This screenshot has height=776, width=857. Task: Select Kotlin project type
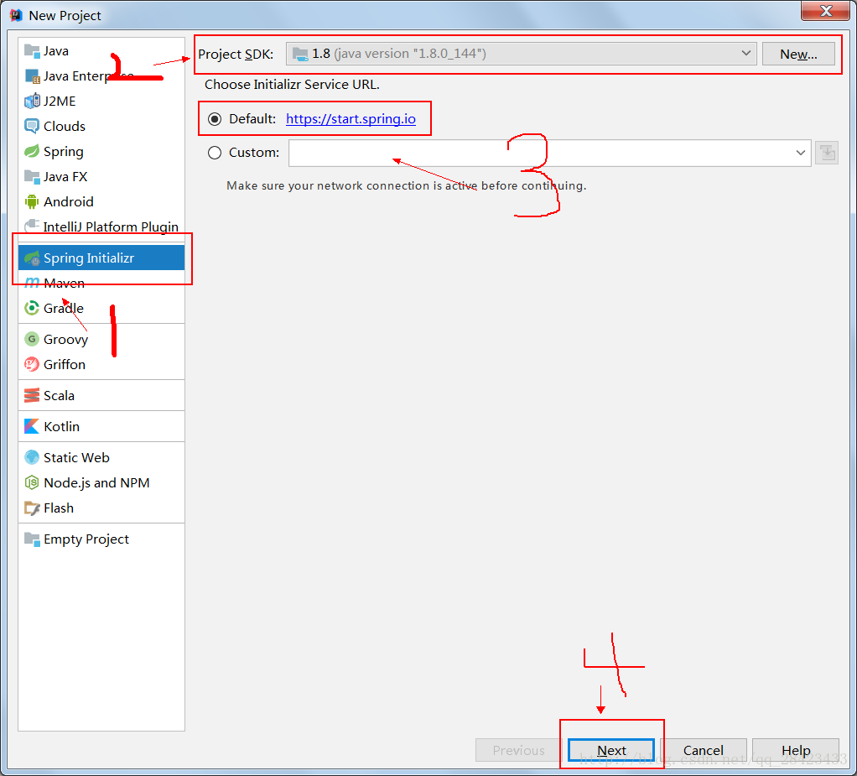tap(101, 426)
